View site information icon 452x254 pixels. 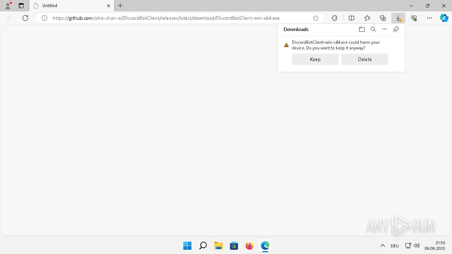(x=44, y=18)
